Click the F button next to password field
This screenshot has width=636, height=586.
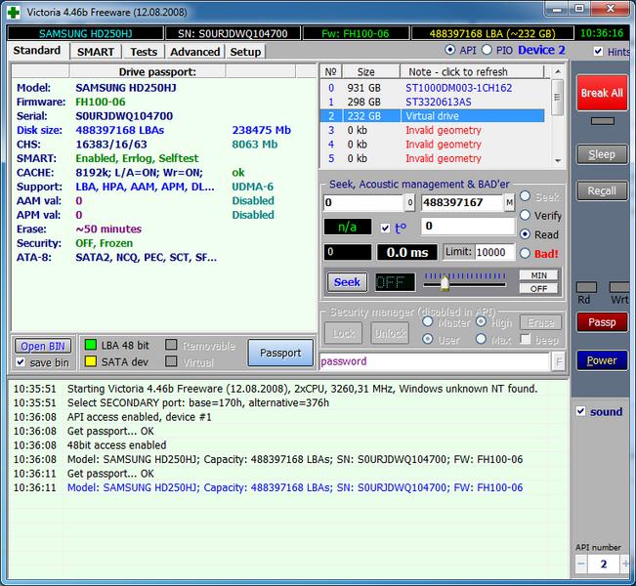pyautogui.click(x=559, y=361)
